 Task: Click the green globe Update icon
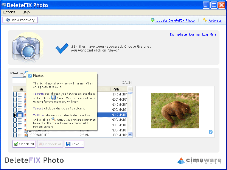pos(152,20)
